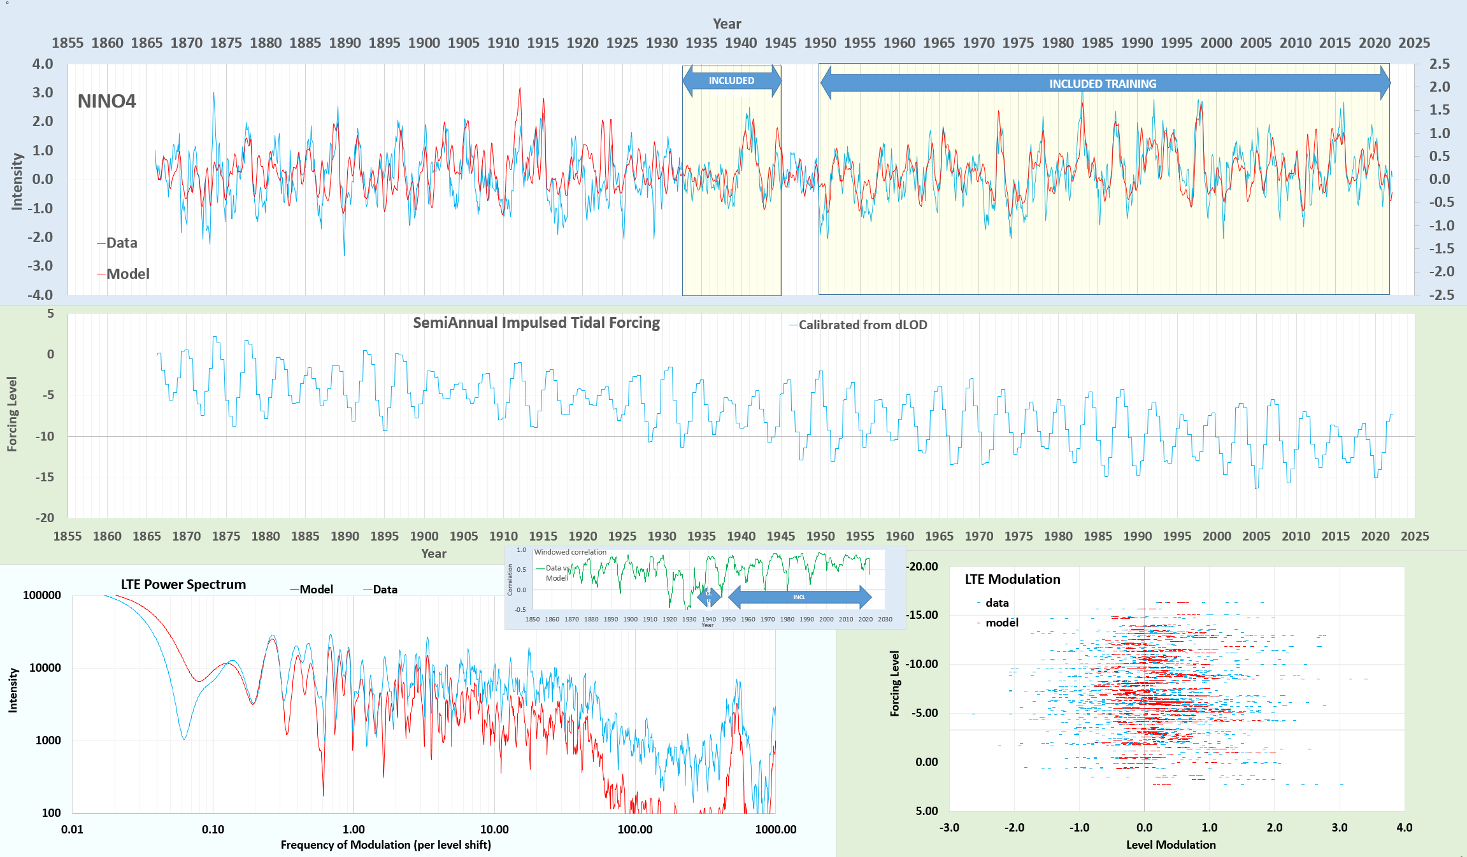Click the SemiAnnual Impulsed Tidal Forcing title
This screenshot has width=1467, height=857.
click(536, 323)
